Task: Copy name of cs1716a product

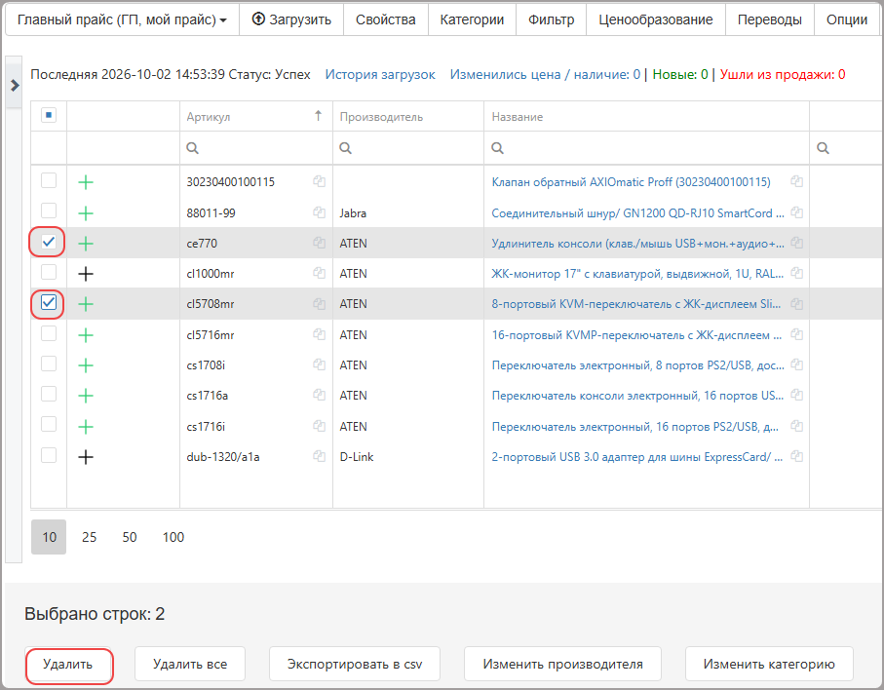Action: [x=796, y=395]
